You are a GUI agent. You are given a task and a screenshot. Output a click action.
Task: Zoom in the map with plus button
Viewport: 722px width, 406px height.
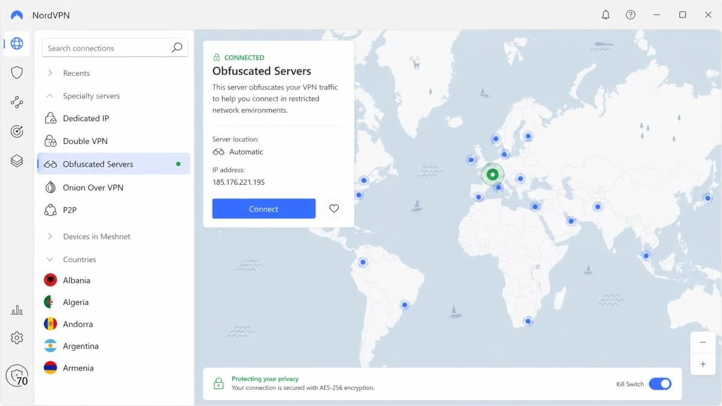click(703, 364)
